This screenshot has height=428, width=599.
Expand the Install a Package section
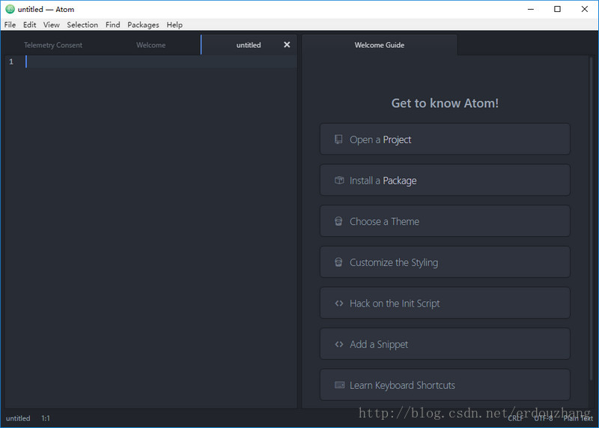click(x=445, y=180)
